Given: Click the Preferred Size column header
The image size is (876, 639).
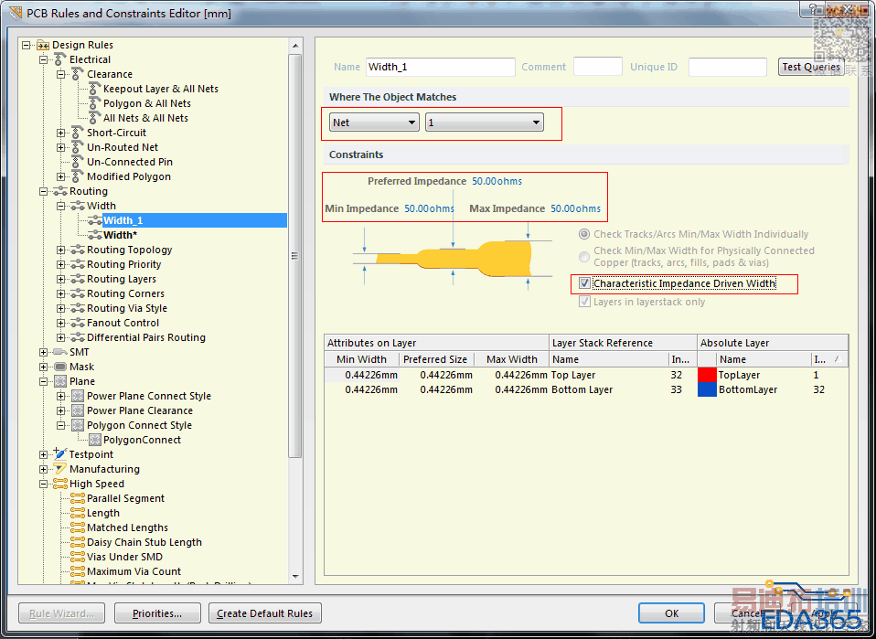Looking at the screenshot, I should [x=435, y=359].
